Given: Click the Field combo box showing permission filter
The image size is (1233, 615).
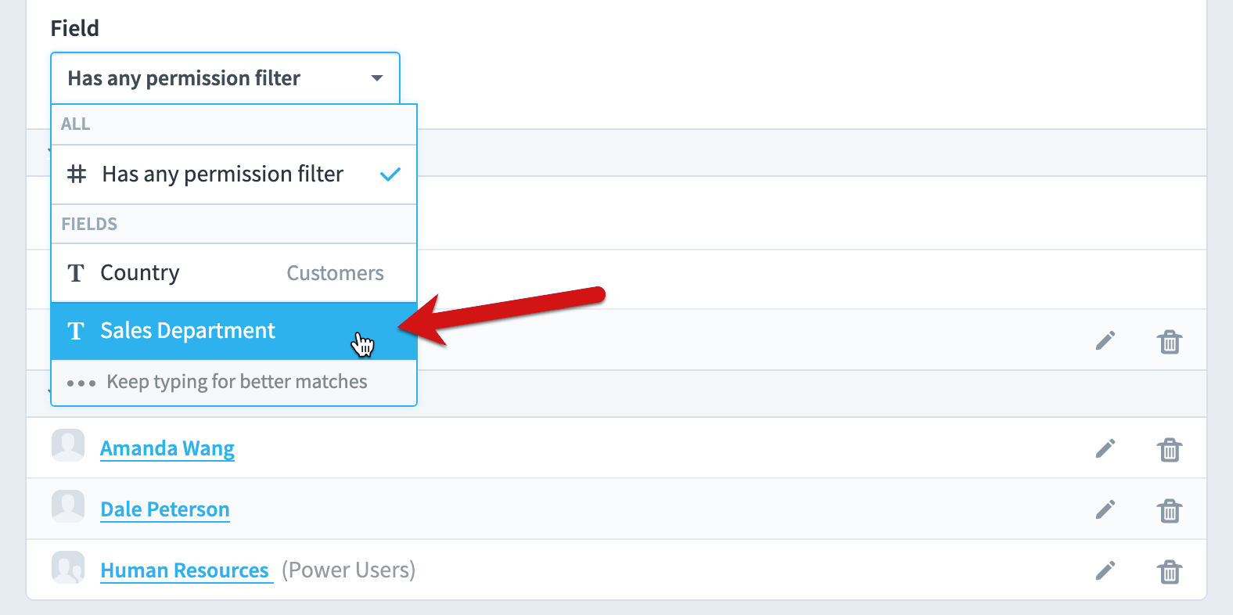Looking at the screenshot, I should pos(225,78).
